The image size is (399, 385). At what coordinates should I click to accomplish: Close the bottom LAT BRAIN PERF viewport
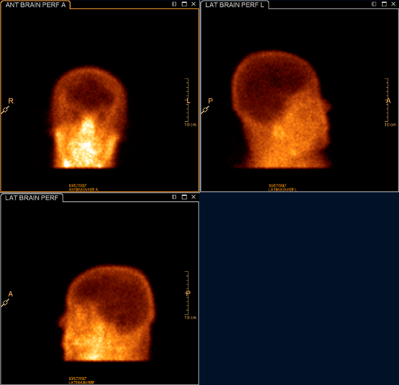194,197
